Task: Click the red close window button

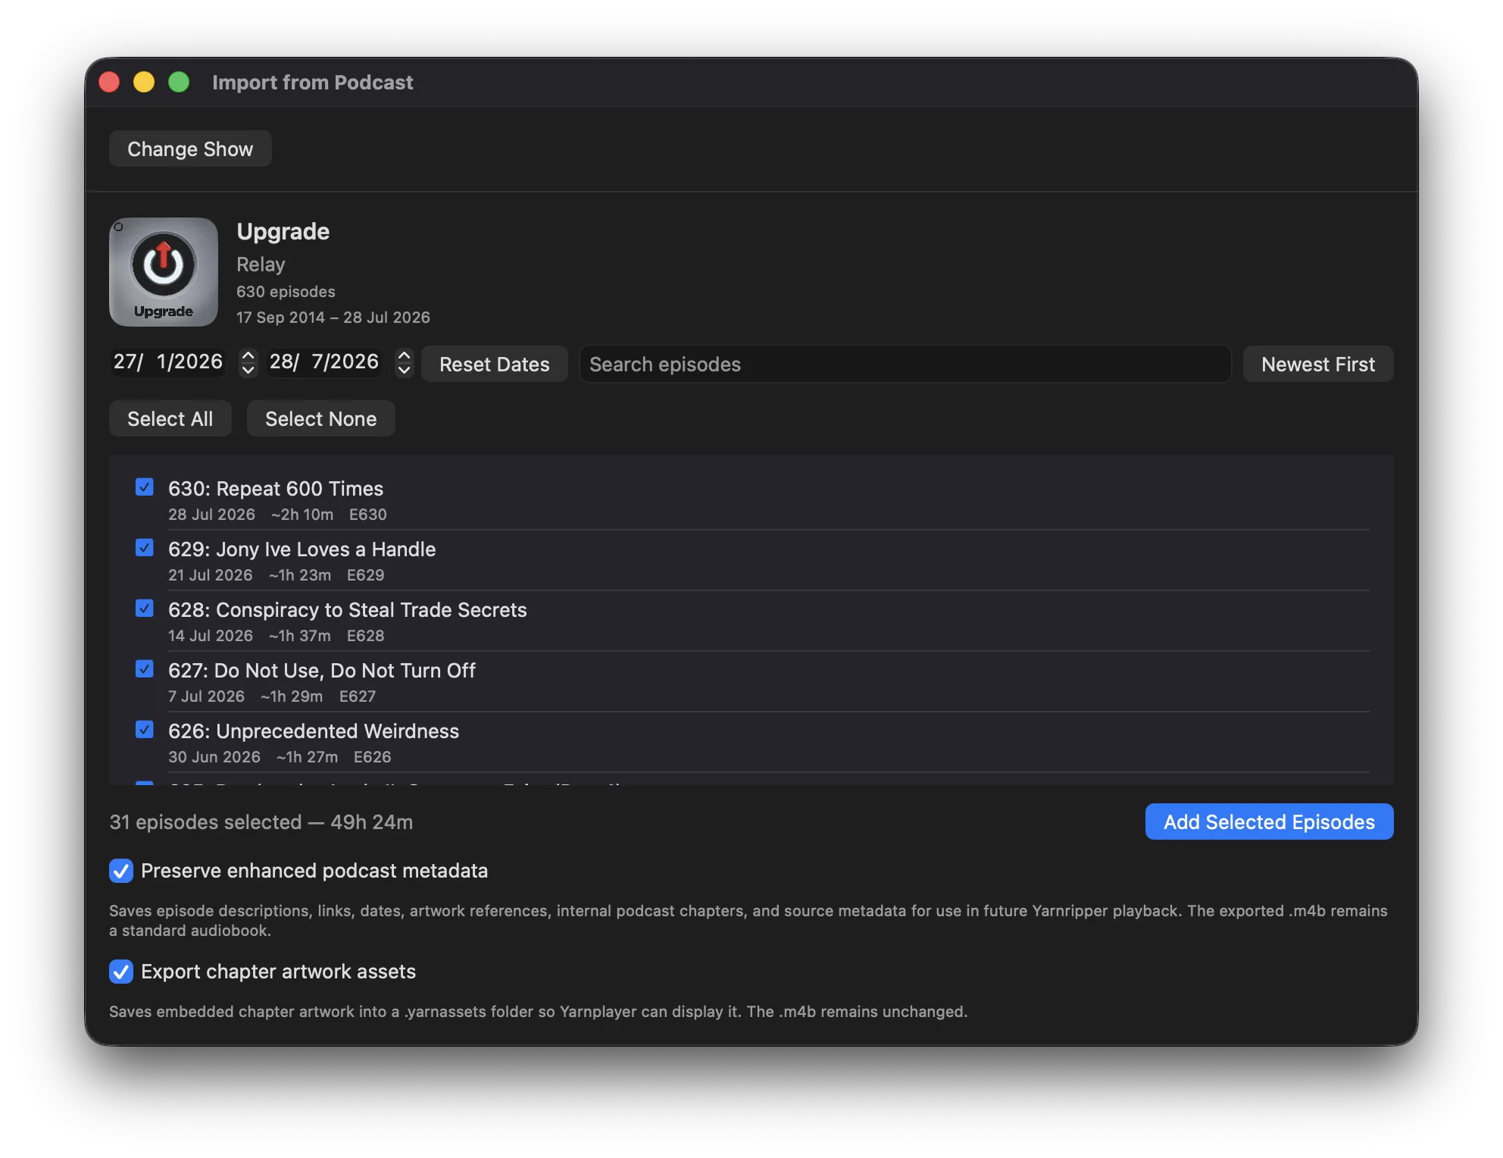Action: tap(109, 82)
